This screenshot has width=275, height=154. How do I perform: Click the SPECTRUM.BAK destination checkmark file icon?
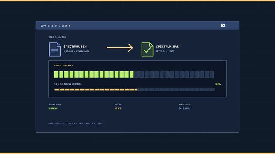(147, 50)
